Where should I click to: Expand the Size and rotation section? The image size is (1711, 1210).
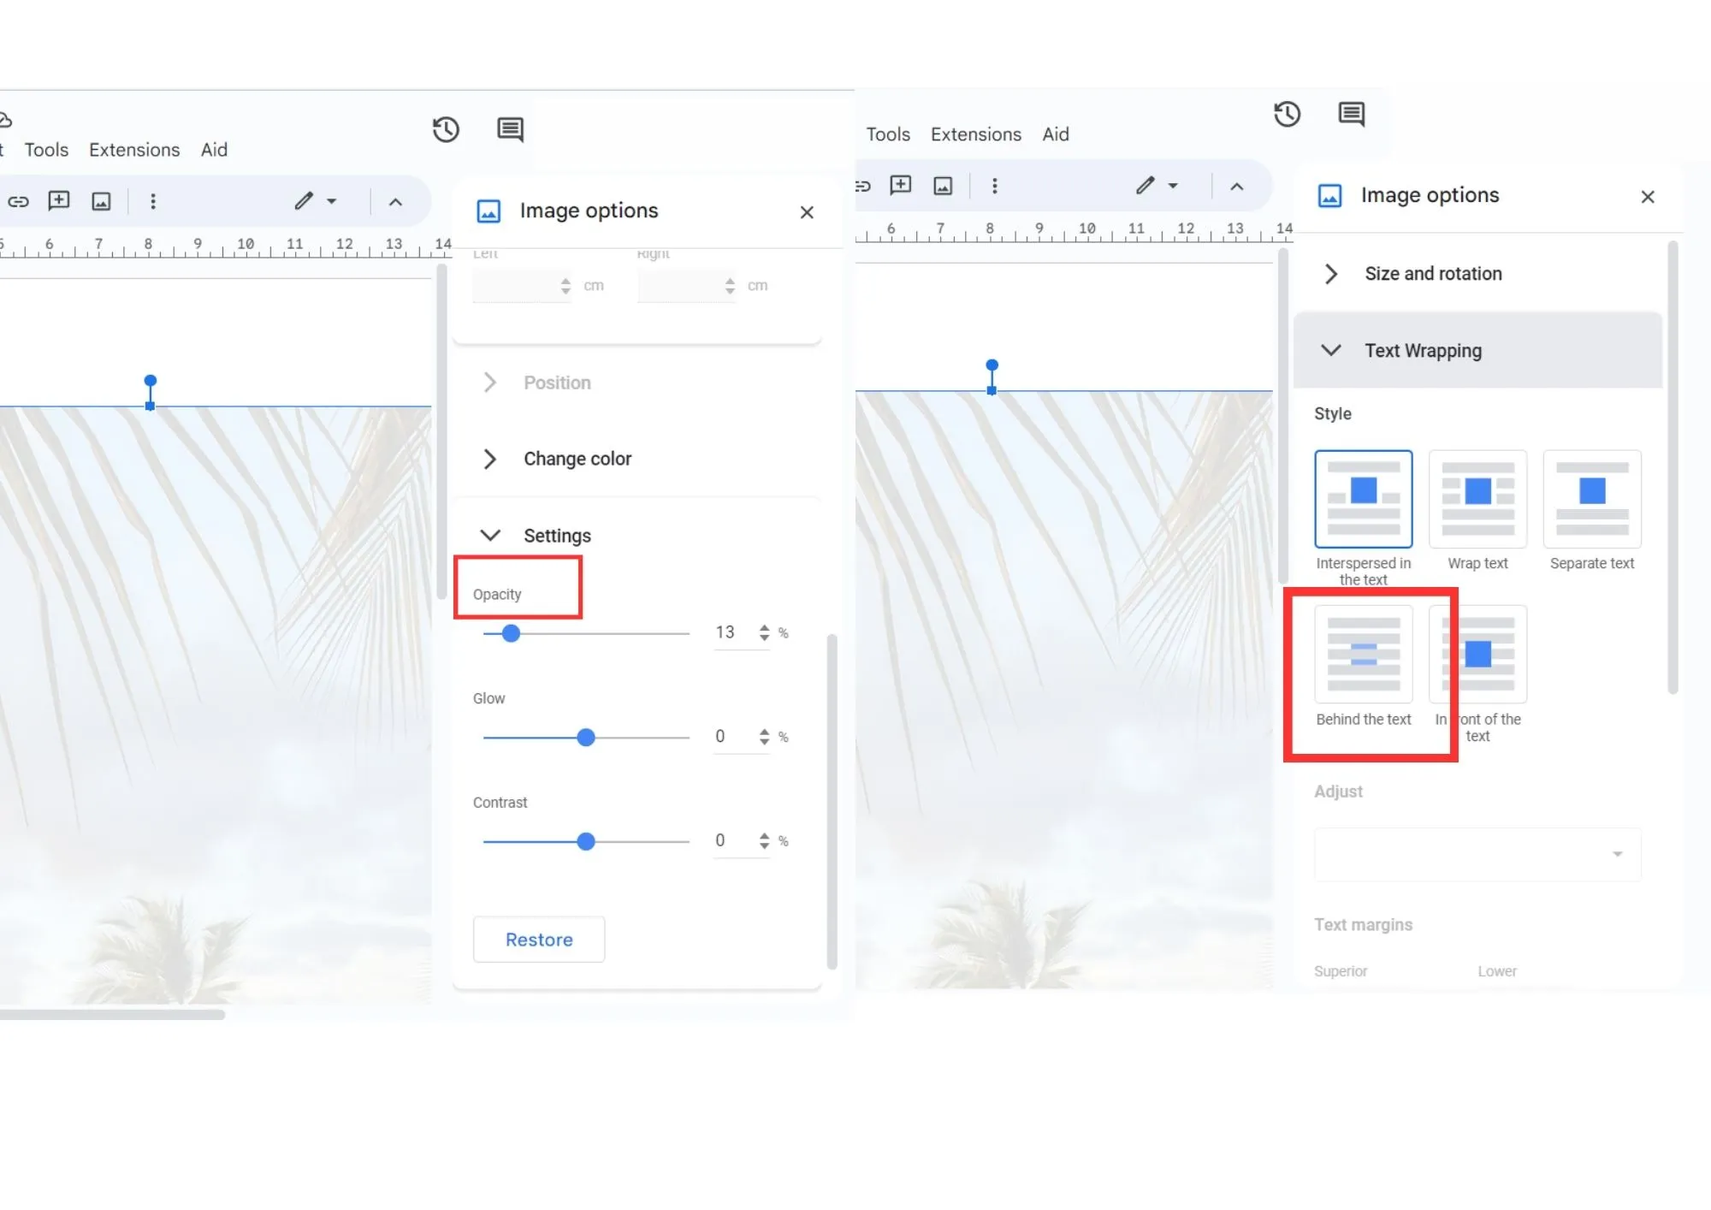pyautogui.click(x=1433, y=274)
